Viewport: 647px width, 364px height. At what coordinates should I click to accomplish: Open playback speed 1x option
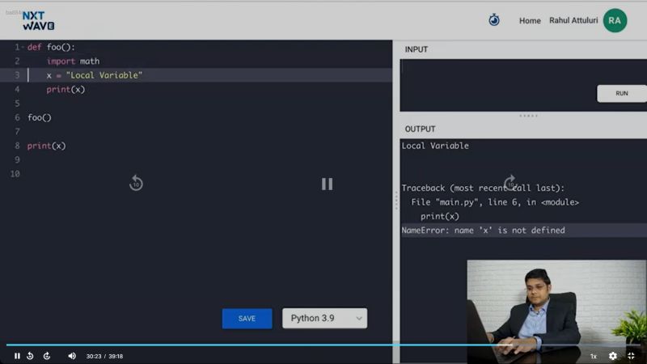point(593,356)
